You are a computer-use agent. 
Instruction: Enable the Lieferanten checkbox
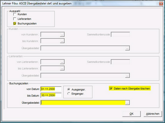(x=15, y=19)
